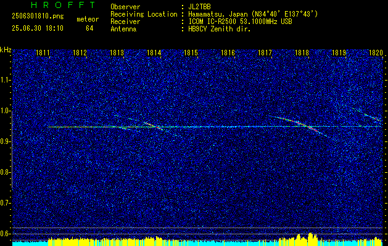Click the HROFFT title text
This screenshot has height=246, width=388.
(63, 5)
